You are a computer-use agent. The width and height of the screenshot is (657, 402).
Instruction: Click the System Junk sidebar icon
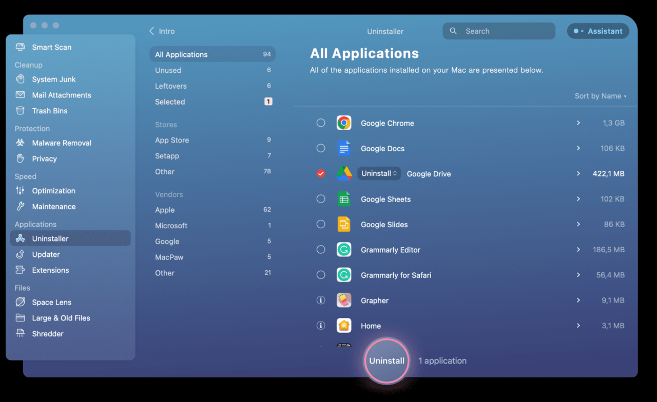21,79
